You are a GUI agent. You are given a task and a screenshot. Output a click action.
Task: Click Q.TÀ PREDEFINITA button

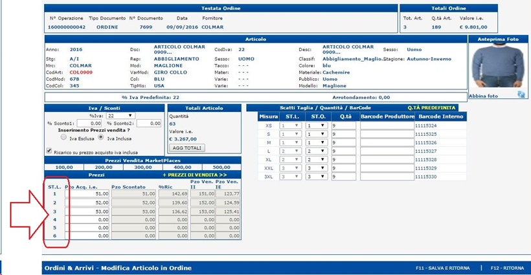point(431,107)
